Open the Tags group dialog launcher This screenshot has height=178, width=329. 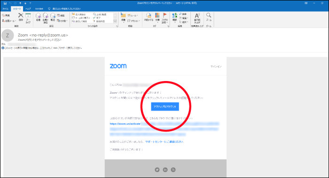(168, 26)
